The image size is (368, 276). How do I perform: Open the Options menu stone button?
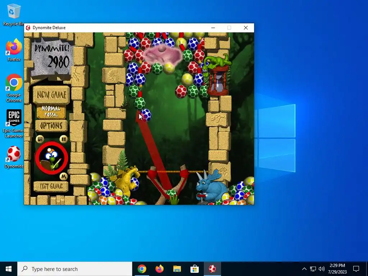click(x=51, y=126)
